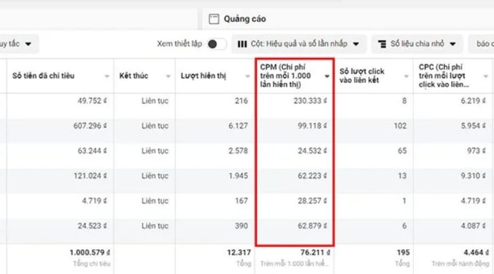Select spend value 49.752 đ

[x=92, y=101]
